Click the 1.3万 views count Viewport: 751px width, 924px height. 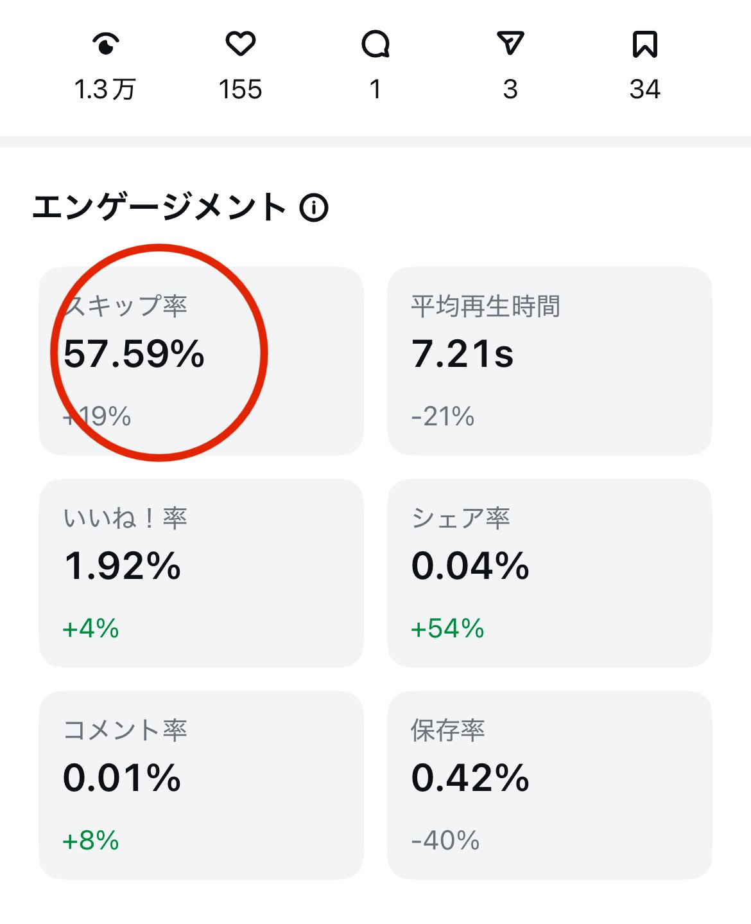tap(105, 89)
